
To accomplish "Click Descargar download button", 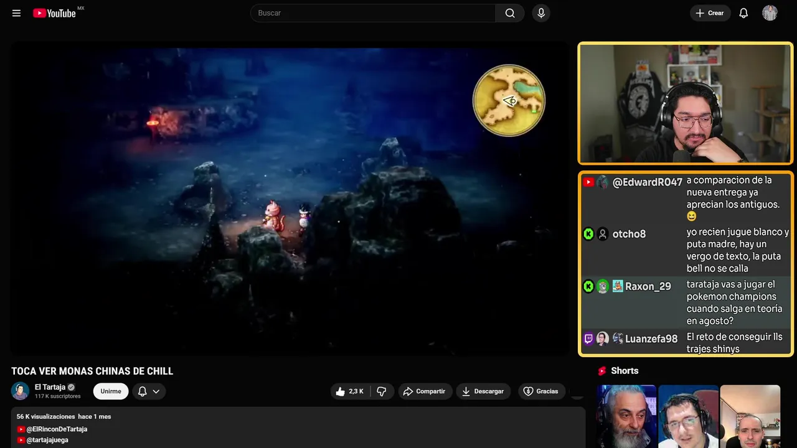I will (x=483, y=391).
